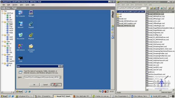Click OK in the Run dialog

click(34, 85)
